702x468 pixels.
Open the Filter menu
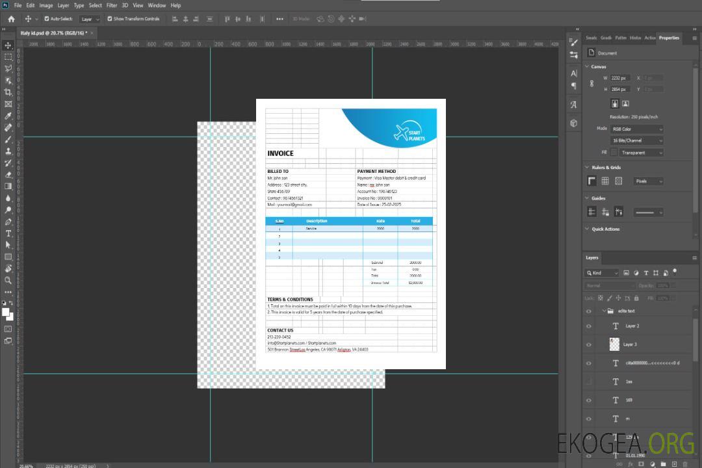tap(112, 5)
